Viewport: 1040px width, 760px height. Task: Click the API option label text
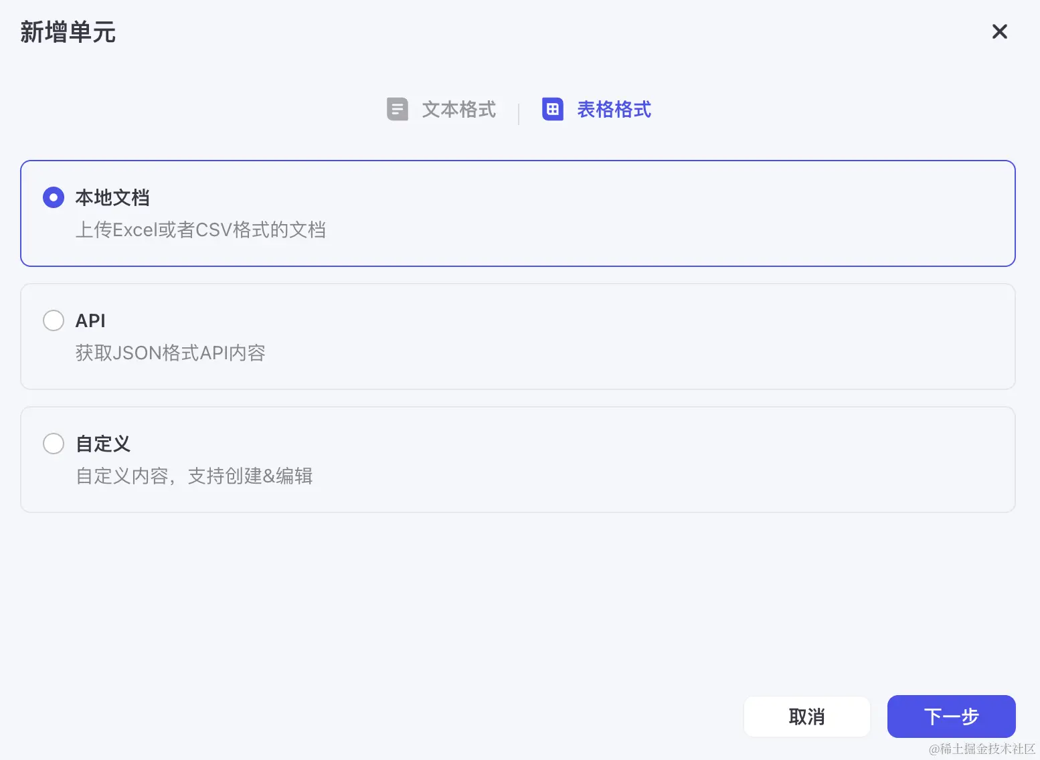91,320
